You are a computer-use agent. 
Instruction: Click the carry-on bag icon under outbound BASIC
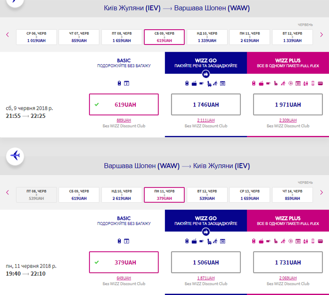(119, 83)
